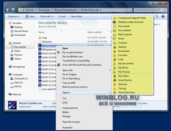Expand the arrow after World of Warcraft

pos(101,10)
